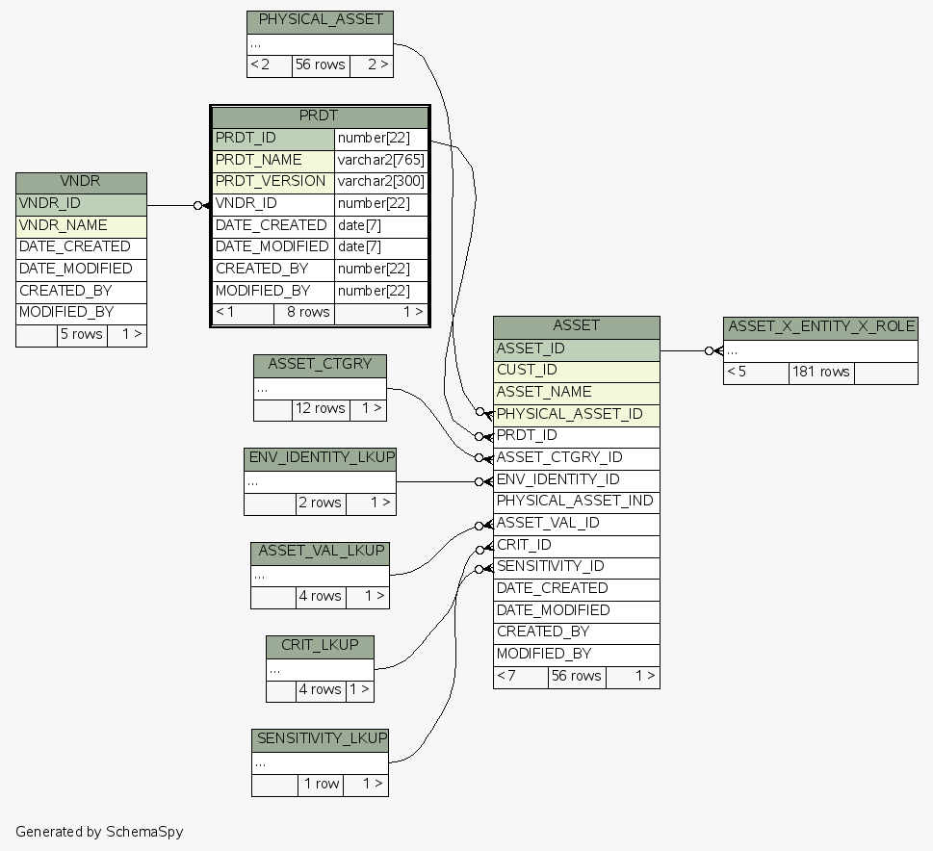Select the ENV_IDENTITY_LKUP table title
The height and width of the screenshot is (851, 933).
[x=320, y=458]
